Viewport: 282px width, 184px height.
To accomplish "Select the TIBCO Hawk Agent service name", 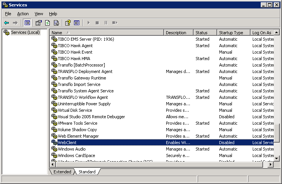I will click(x=75, y=46).
